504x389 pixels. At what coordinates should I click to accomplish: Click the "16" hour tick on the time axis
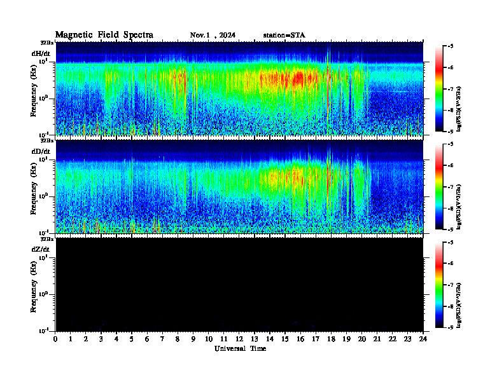[300, 339]
